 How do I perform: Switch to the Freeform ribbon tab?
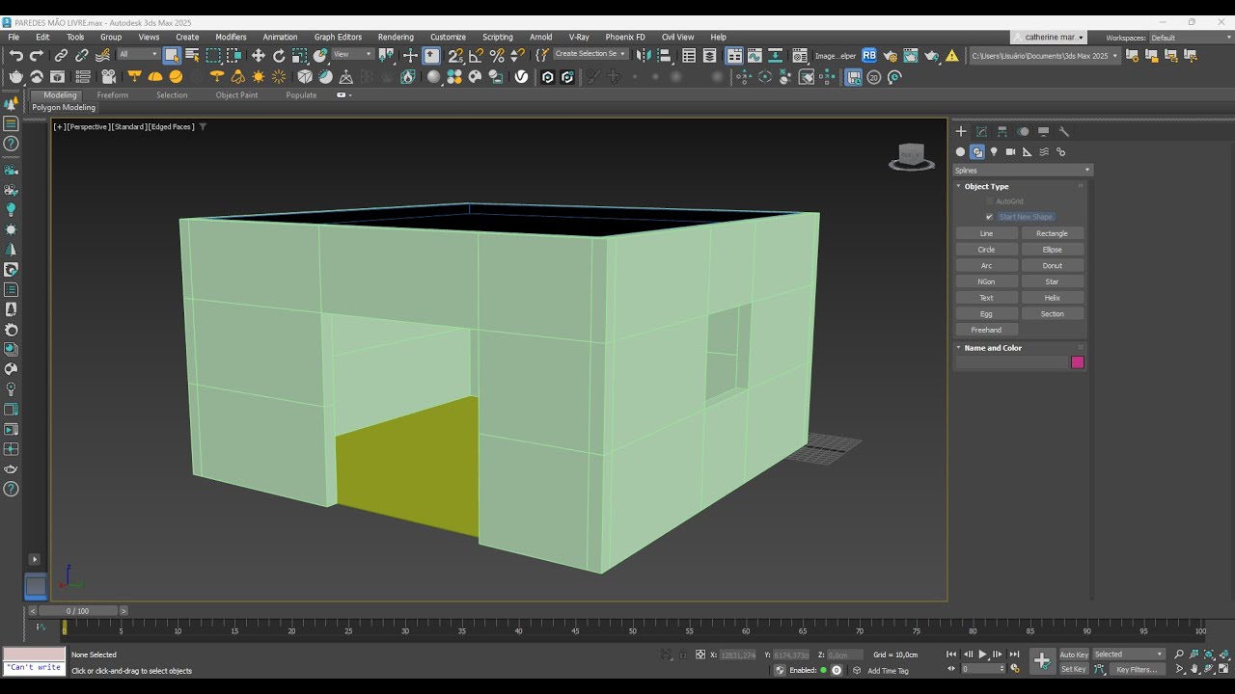(113, 95)
